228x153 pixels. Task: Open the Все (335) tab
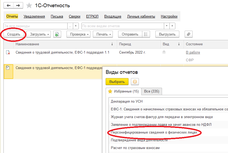pos(152,91)
